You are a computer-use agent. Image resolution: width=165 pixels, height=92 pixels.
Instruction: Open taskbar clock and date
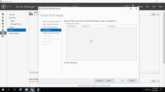click(155, 90)
